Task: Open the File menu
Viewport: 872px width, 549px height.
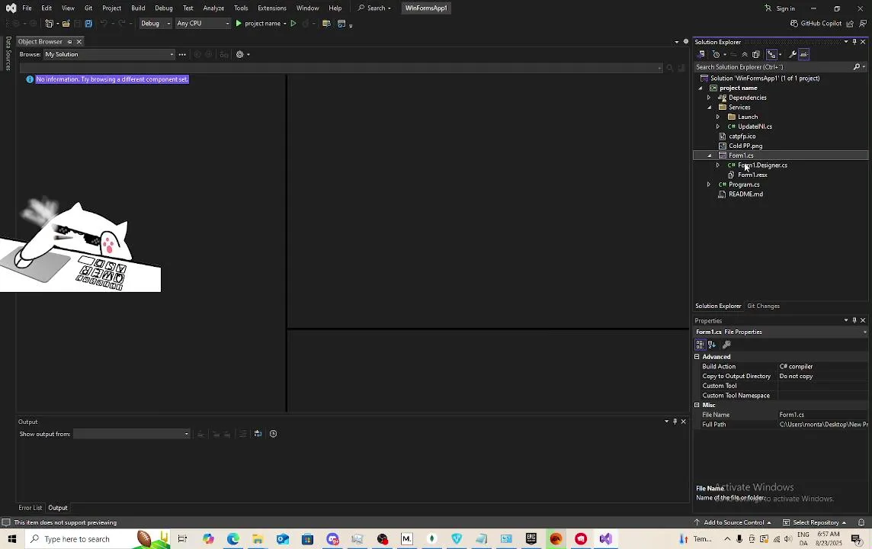Action: tap(27, 8)
